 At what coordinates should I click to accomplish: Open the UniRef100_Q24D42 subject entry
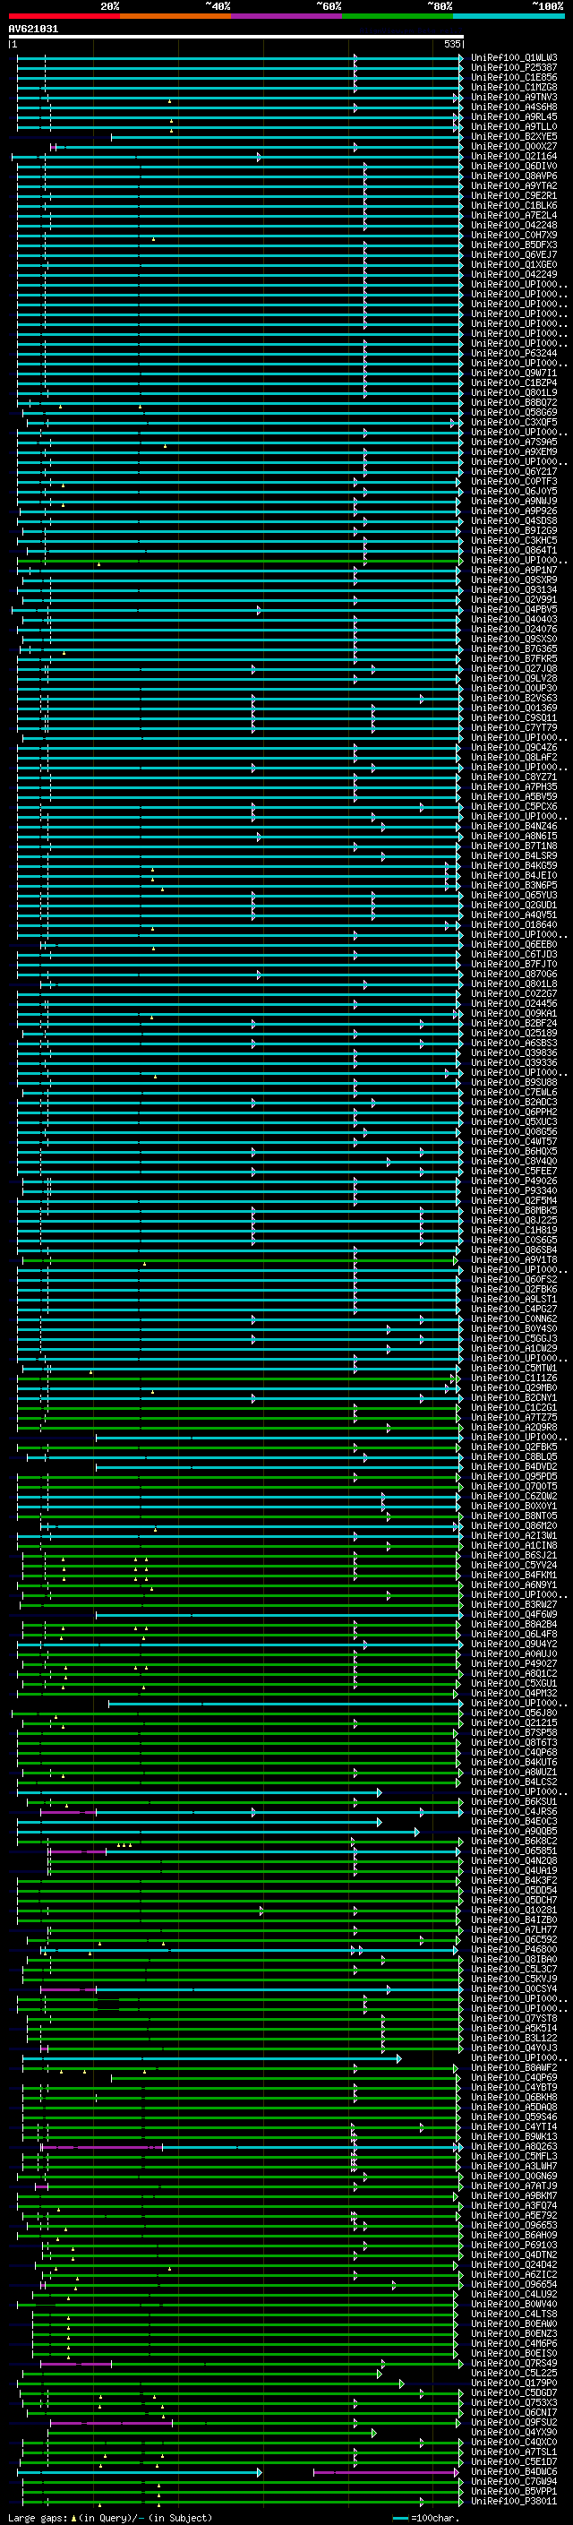pos(514,2264)
